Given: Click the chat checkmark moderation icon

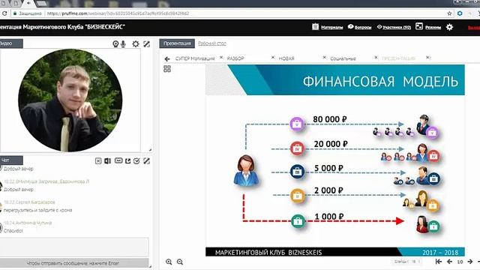Looking at the screenshot, I should 136,161.
